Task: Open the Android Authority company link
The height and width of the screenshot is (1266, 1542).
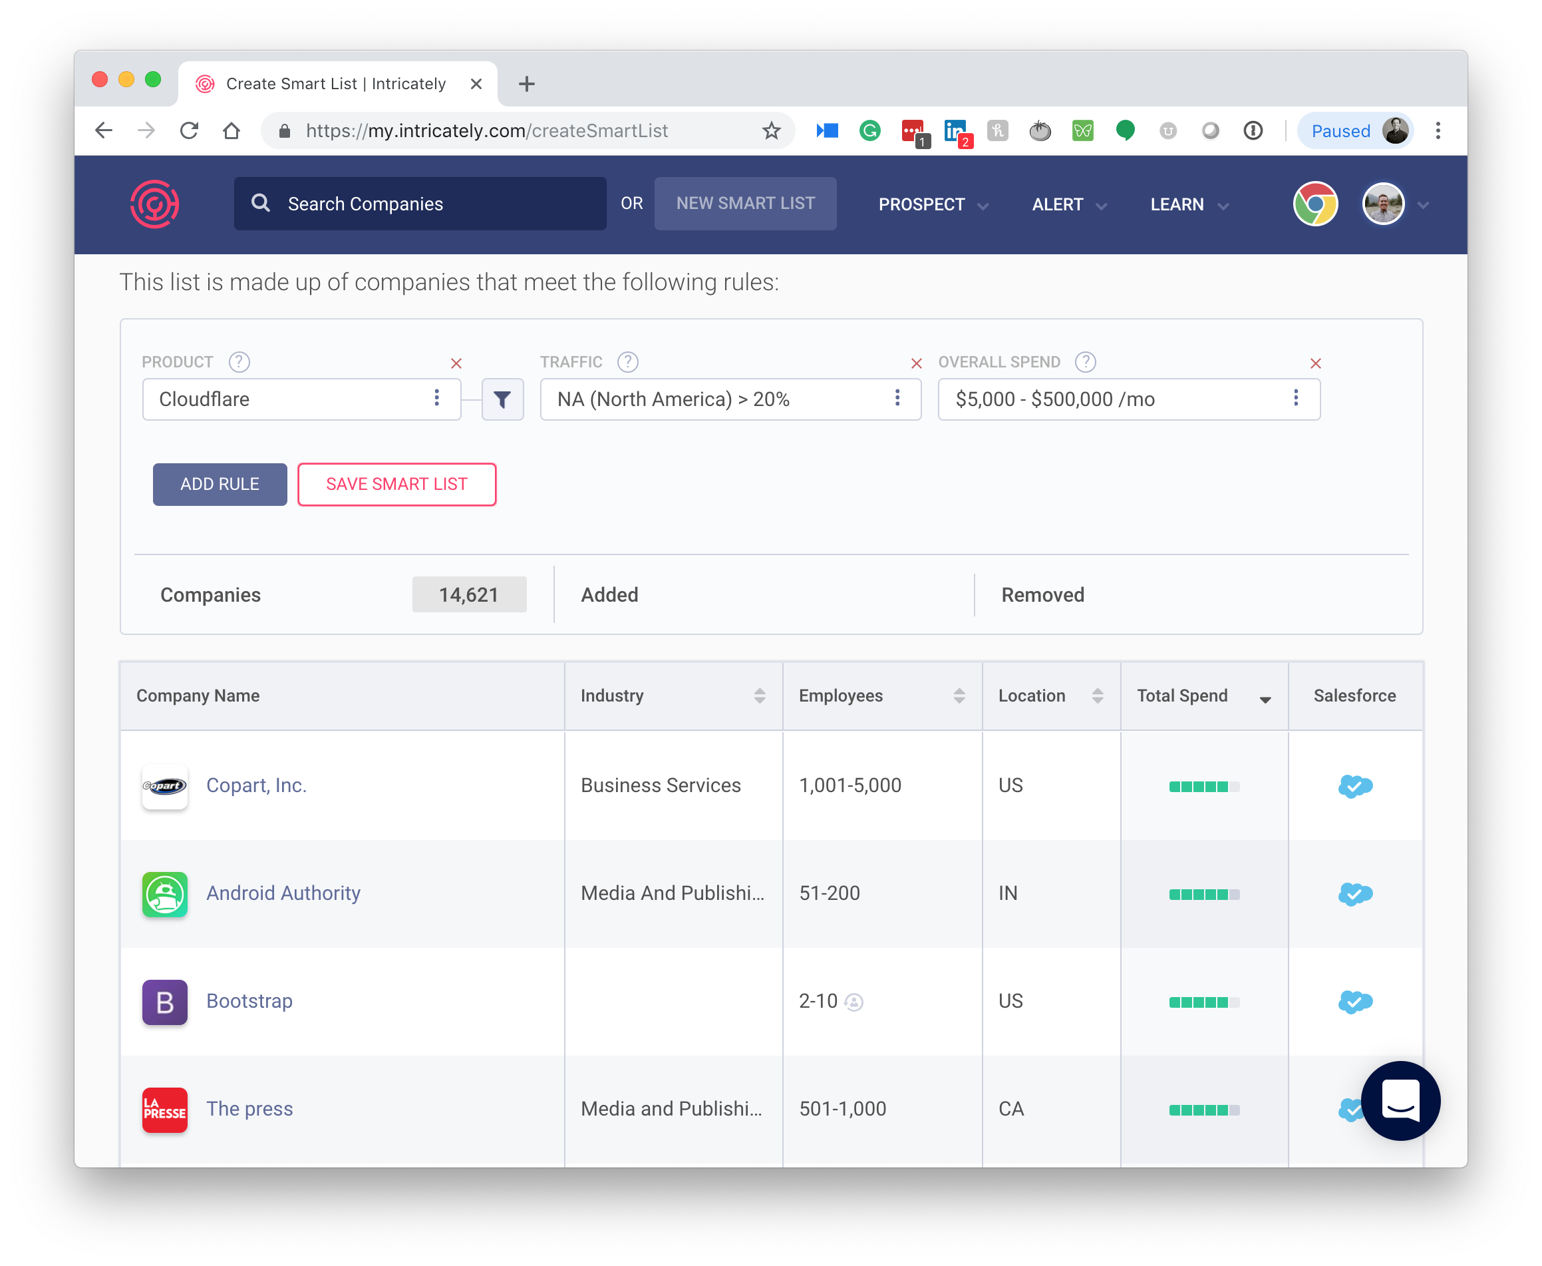Action: point(283,893)
